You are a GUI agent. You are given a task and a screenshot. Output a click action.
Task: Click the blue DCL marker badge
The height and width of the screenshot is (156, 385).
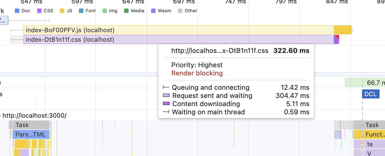(371, 94)
